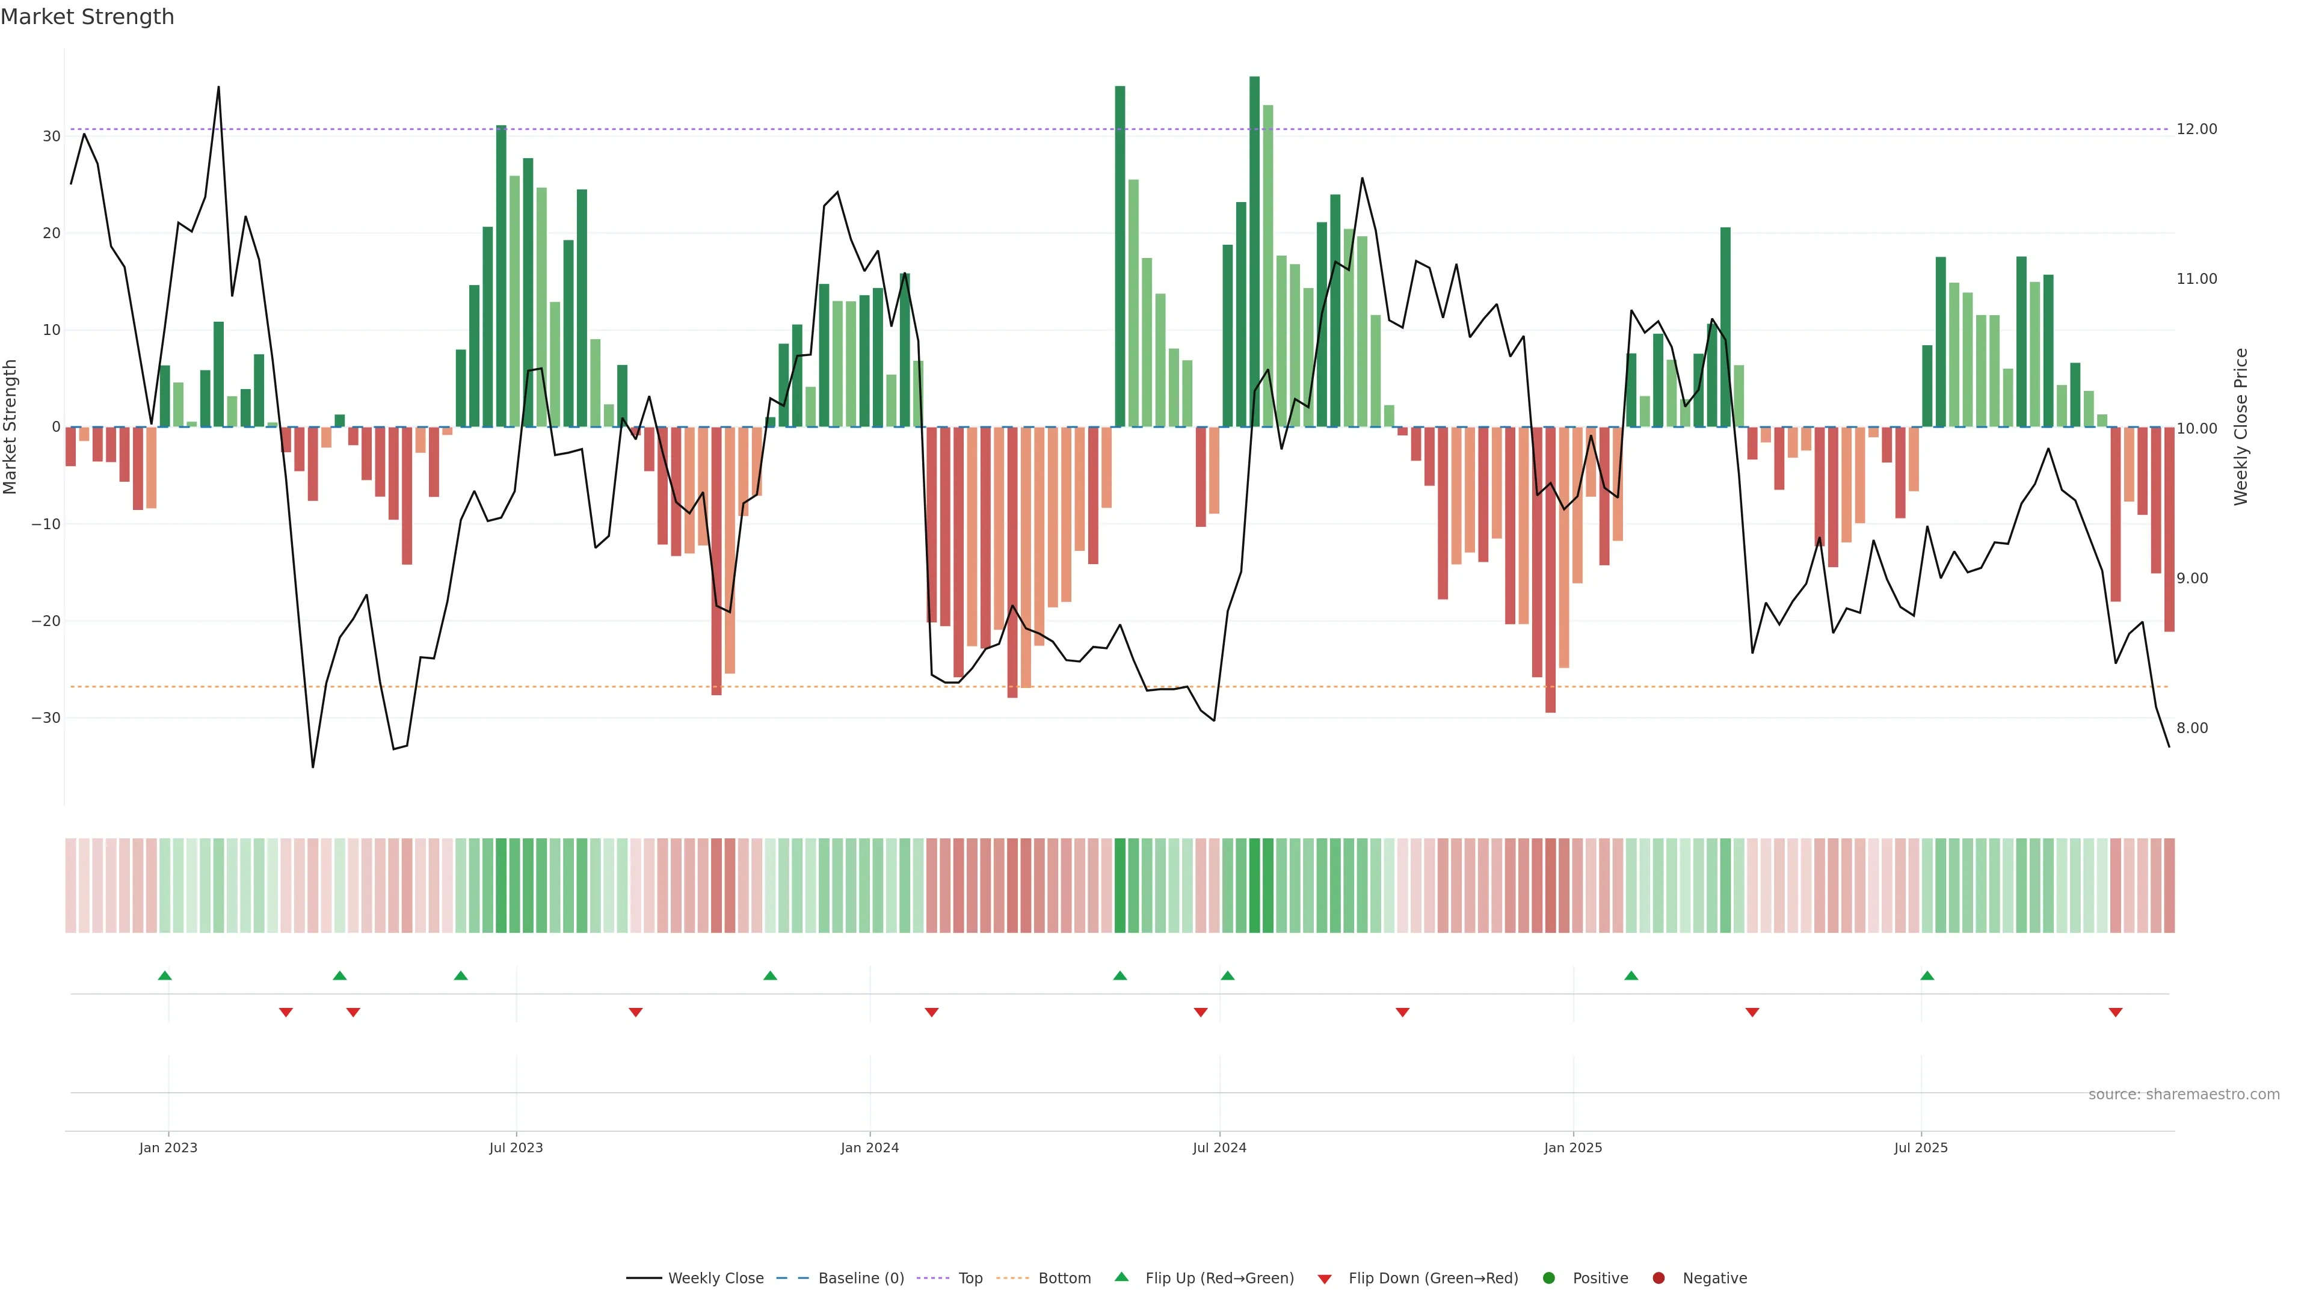2310x1299 pixels.
Task: Click the dark red Negative legend circle
Action: click(x=1658, y=1279)
